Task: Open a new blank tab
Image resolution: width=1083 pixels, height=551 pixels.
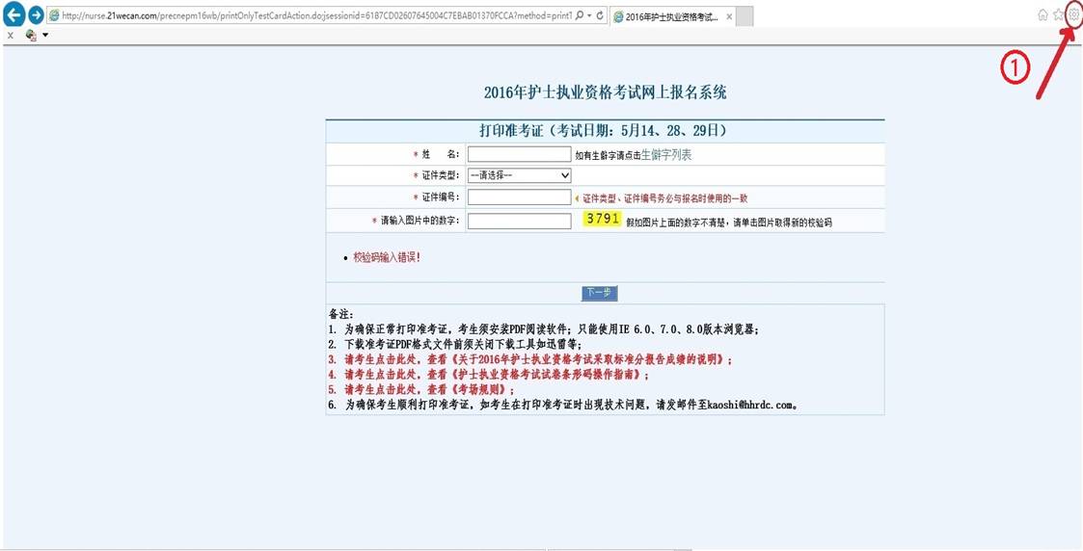Action: pyautogui.click(x=744, y=17)
